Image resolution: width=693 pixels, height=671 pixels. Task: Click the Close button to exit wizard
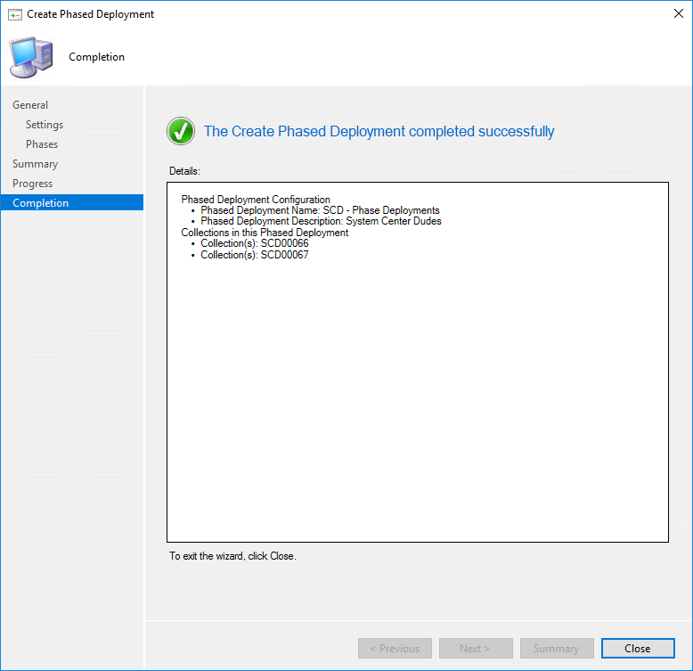[637, 648]
